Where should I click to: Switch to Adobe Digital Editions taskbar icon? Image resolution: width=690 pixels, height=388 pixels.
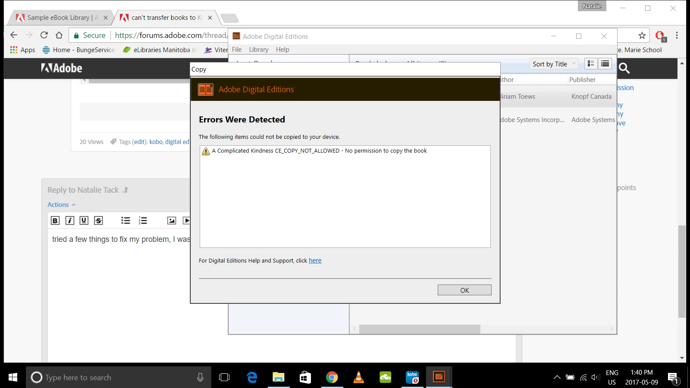439,377
